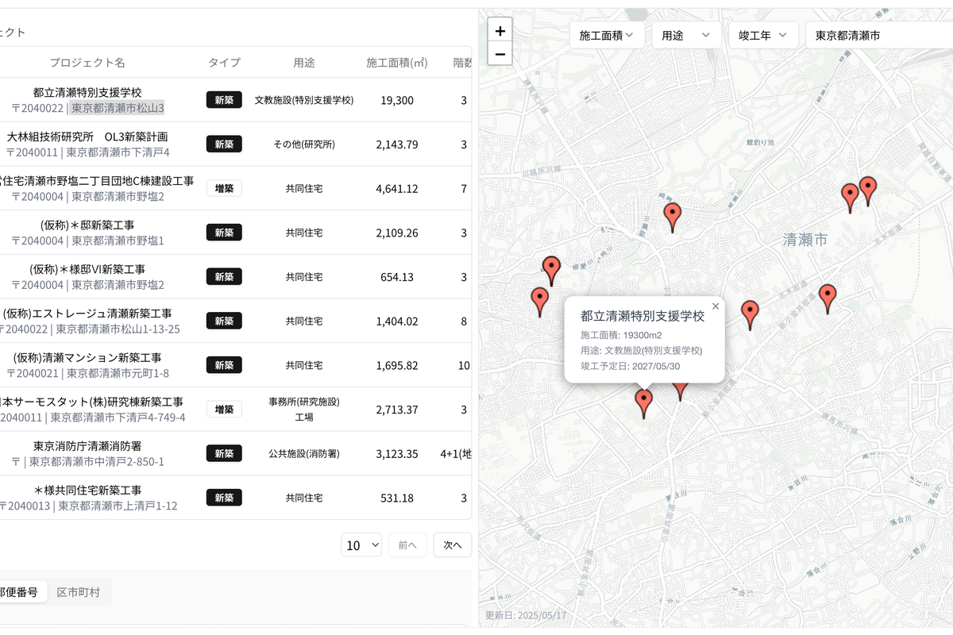
Task: Click the 公共施設(消防署) usage cell
Action: (304, 453)
